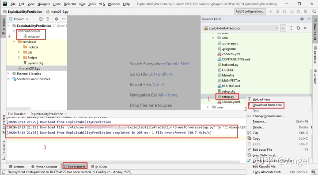The width and height of the screenshot is (318, 175).
Task: Collapse the venvlocal folder
Action: (x=14, y=42)
